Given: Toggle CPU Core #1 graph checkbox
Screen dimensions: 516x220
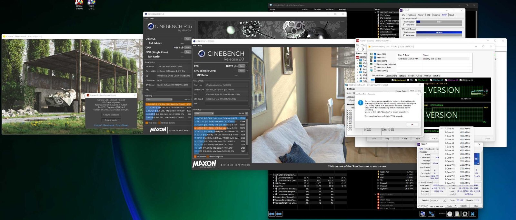Looking at the screenshot, I should pyautogui.click(x=416, y=80).
